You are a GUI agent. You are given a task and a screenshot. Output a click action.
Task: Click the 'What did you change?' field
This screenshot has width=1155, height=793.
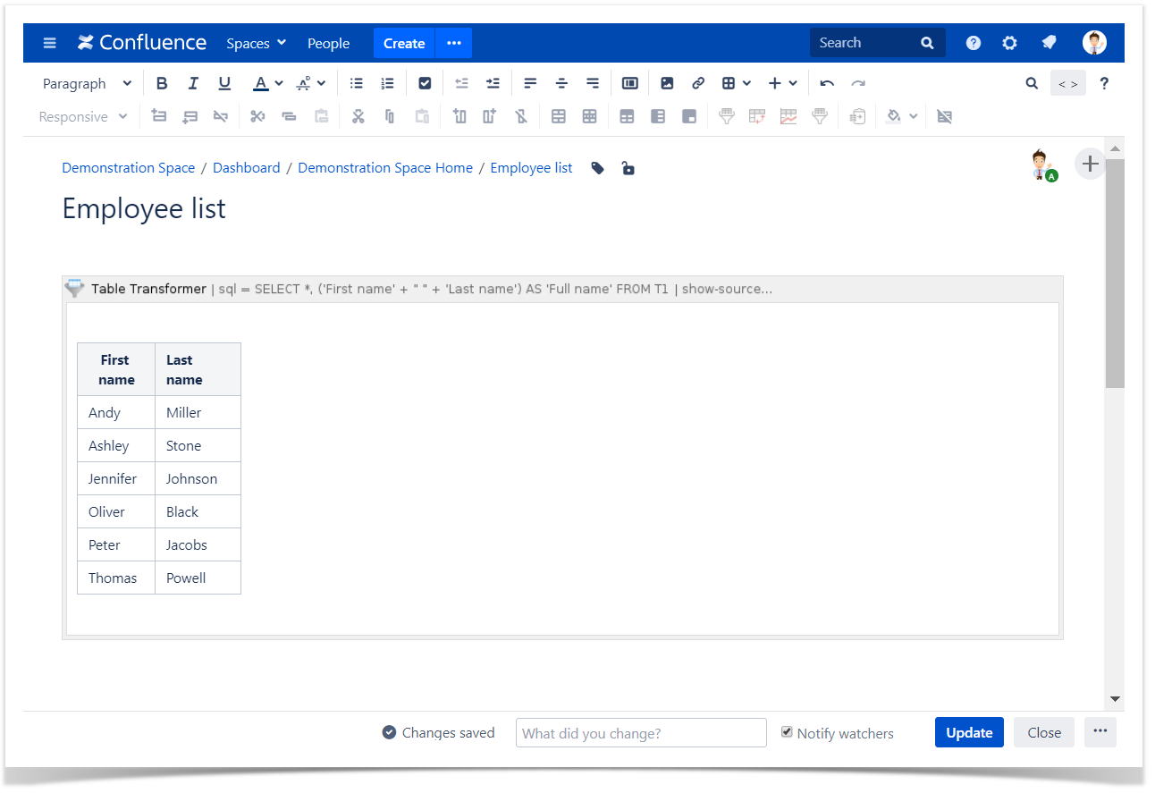[x=641, y=733]
